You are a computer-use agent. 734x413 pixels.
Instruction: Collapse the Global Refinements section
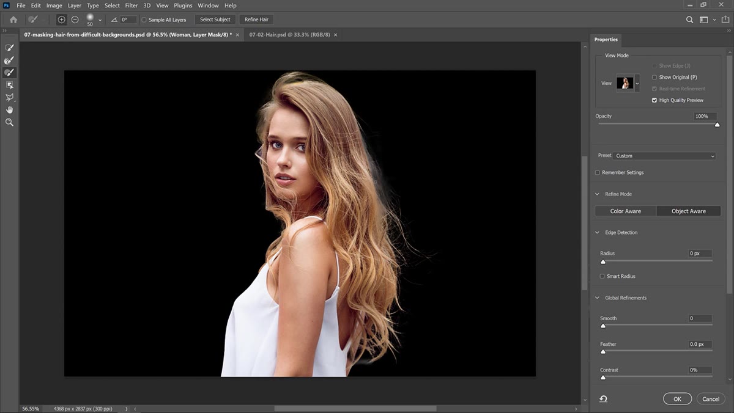[x=598, y=298]
